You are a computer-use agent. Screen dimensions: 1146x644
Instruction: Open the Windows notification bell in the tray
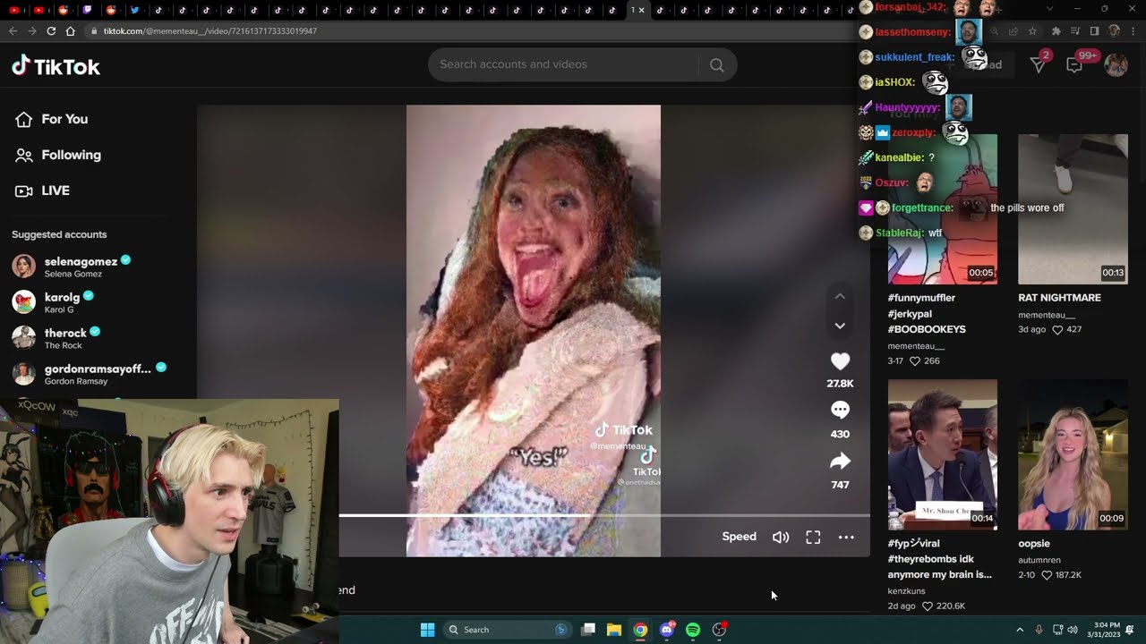pos(1130,630)
